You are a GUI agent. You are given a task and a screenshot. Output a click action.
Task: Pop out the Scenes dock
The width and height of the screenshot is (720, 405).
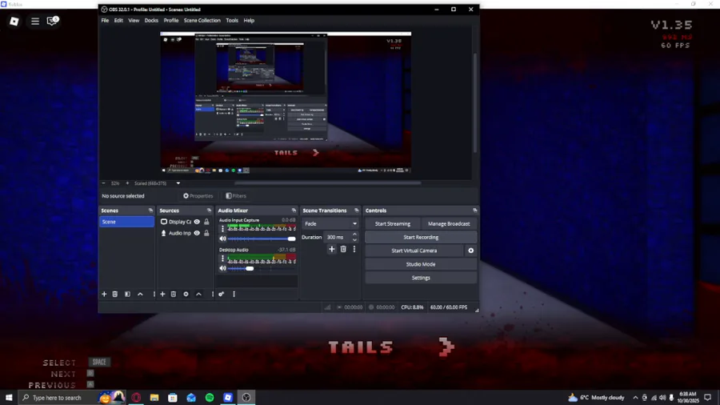[150, 211]
